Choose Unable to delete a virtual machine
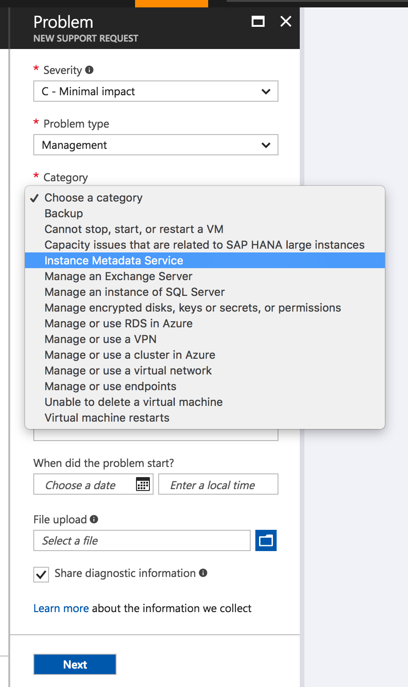Image resolution: width=408 pixels, height=687 pixels. click(x=134, y=402)
